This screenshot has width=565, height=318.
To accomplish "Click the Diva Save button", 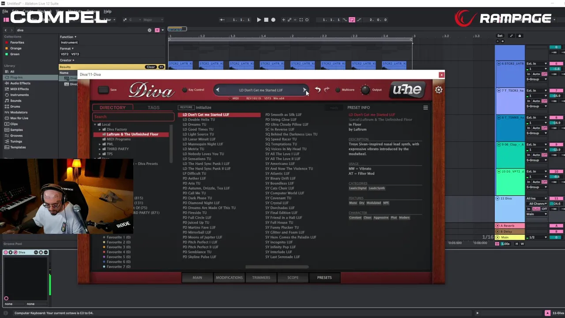I will point(103,90).
